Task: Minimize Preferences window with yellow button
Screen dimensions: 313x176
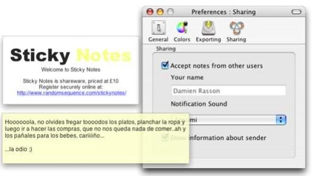Action: pos(160,12)
